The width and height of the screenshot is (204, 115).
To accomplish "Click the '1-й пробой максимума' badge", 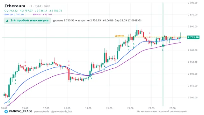I will [27, 20].
